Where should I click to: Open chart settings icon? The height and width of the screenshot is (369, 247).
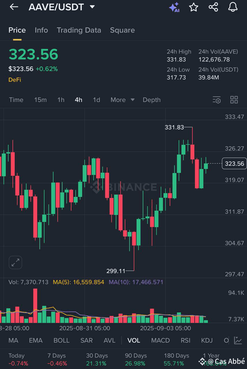tap(216, 100)
